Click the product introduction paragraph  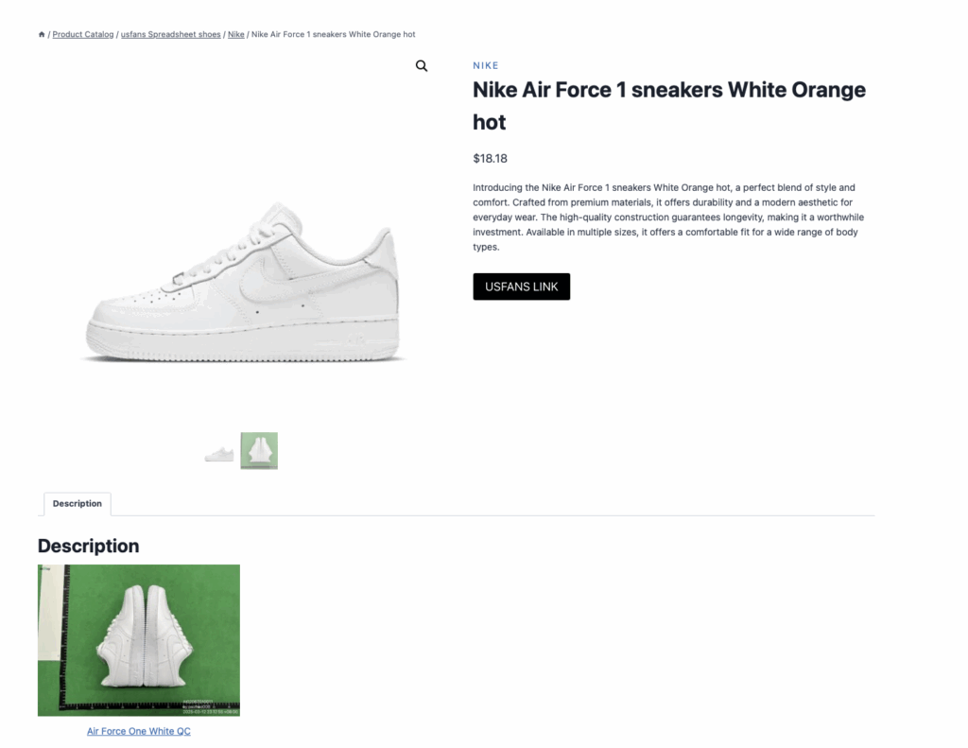(665, 217)
